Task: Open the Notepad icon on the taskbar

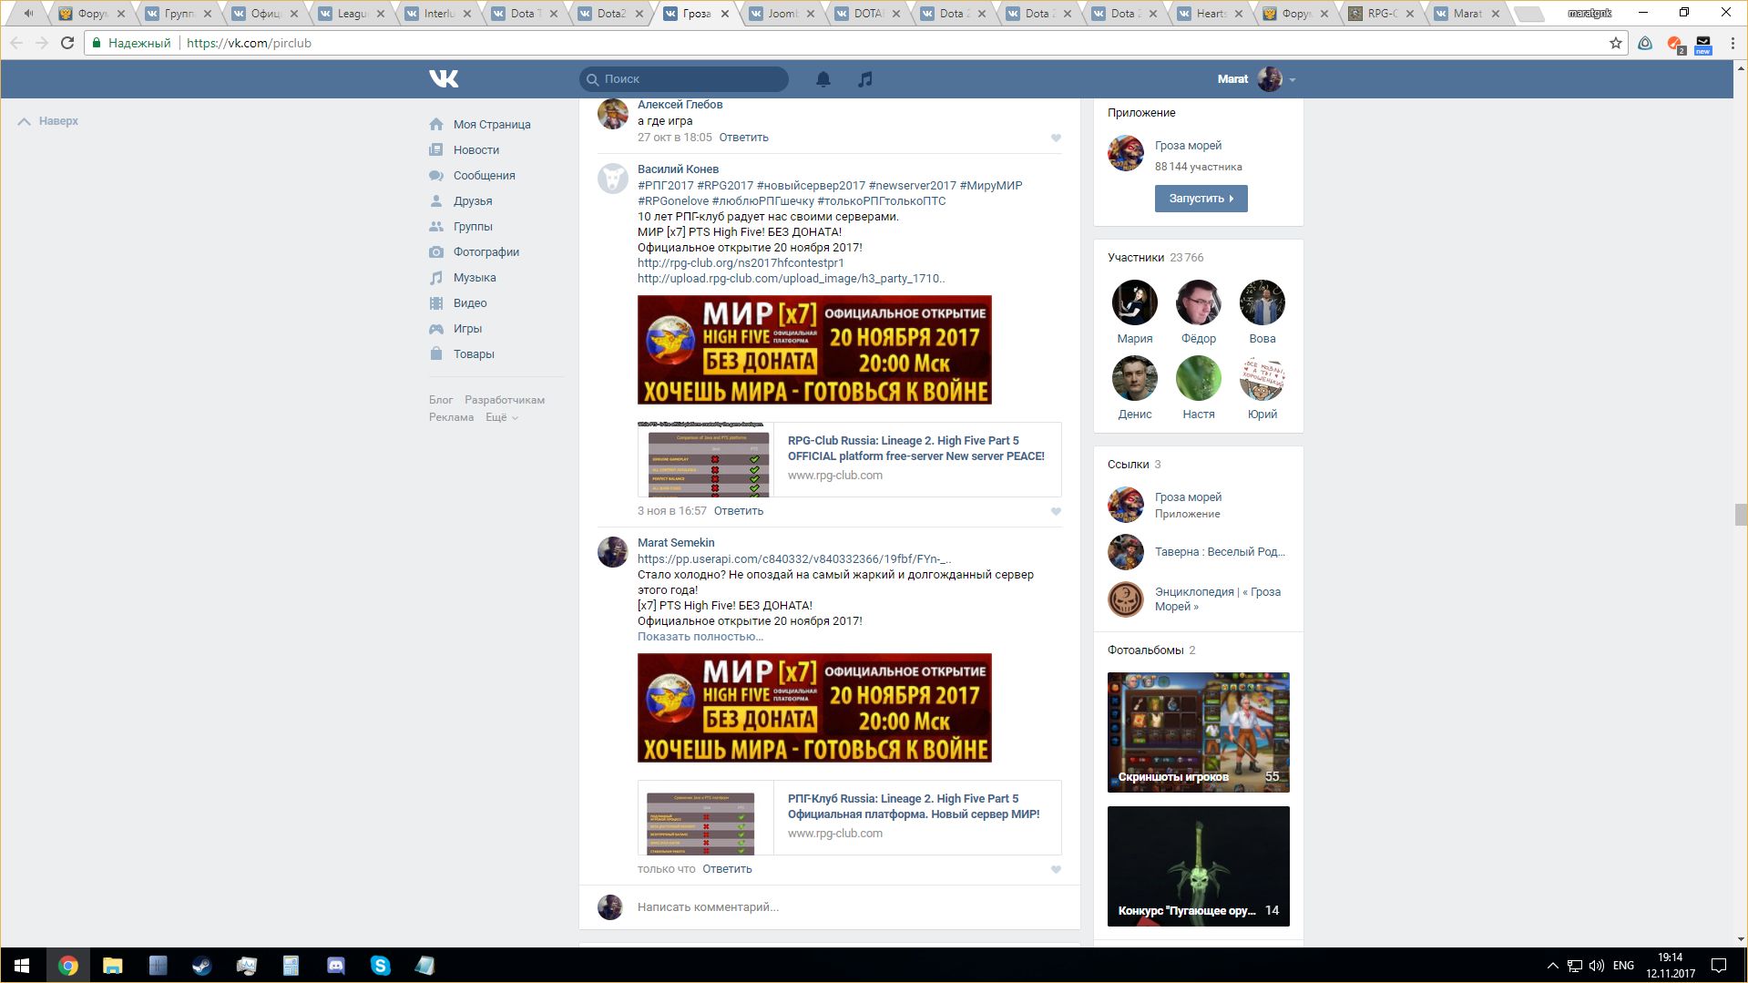Action: click(424, 966)
